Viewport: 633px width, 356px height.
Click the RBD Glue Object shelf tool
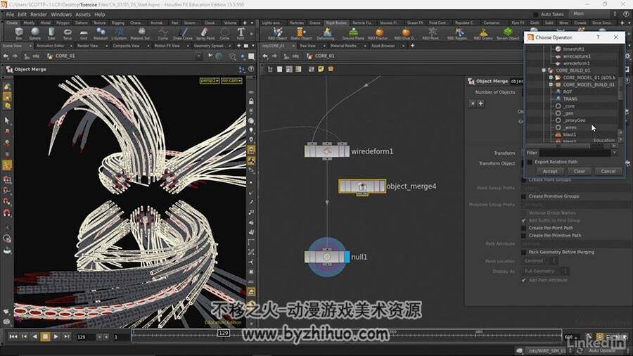point(405,34)
